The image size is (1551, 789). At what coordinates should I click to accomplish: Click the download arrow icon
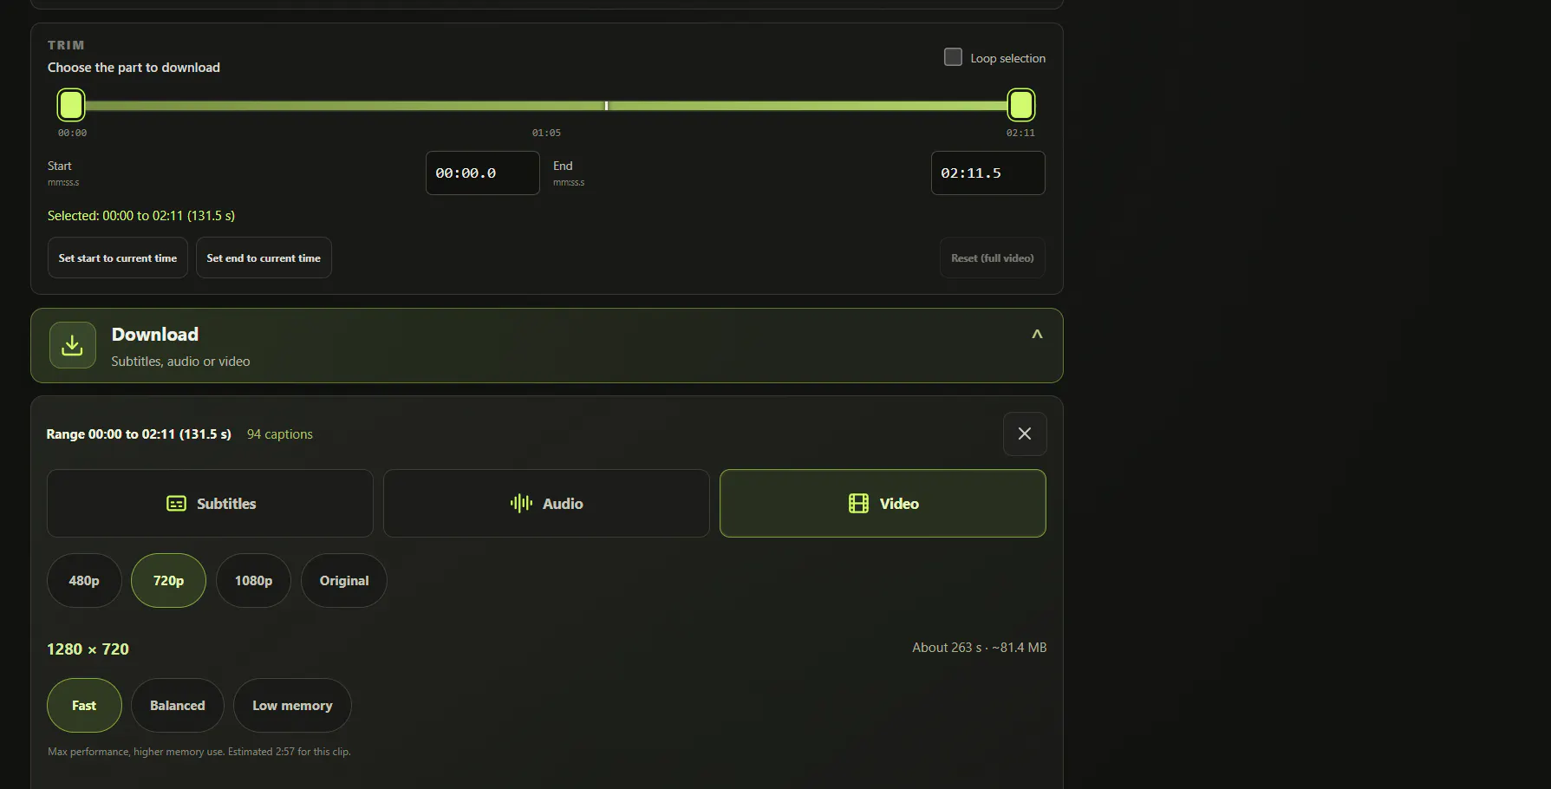pos(73,345)
